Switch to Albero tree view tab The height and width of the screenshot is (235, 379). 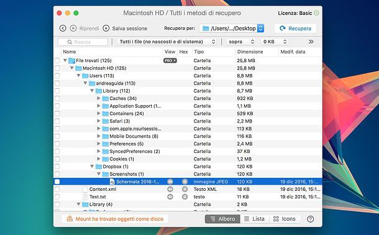click(222, 219)
